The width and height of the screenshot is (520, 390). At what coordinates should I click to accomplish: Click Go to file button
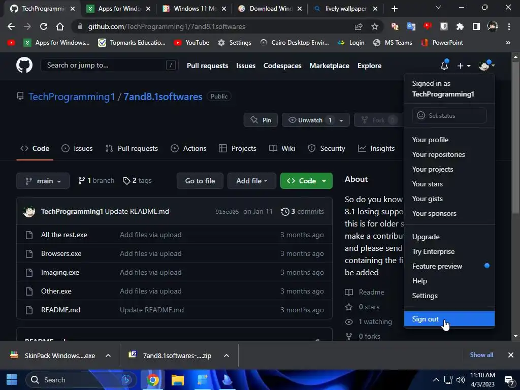pos(200,181)
